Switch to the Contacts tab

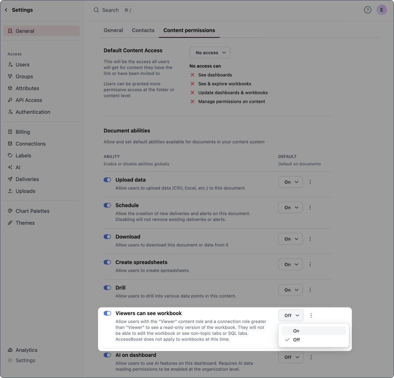(x=143, y=30)
